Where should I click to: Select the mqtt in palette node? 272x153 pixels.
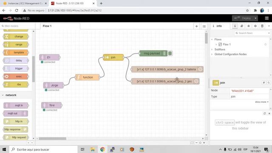[16, 105]
